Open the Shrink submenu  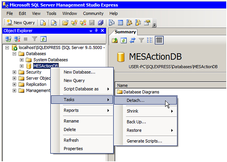tap(145, 111)
